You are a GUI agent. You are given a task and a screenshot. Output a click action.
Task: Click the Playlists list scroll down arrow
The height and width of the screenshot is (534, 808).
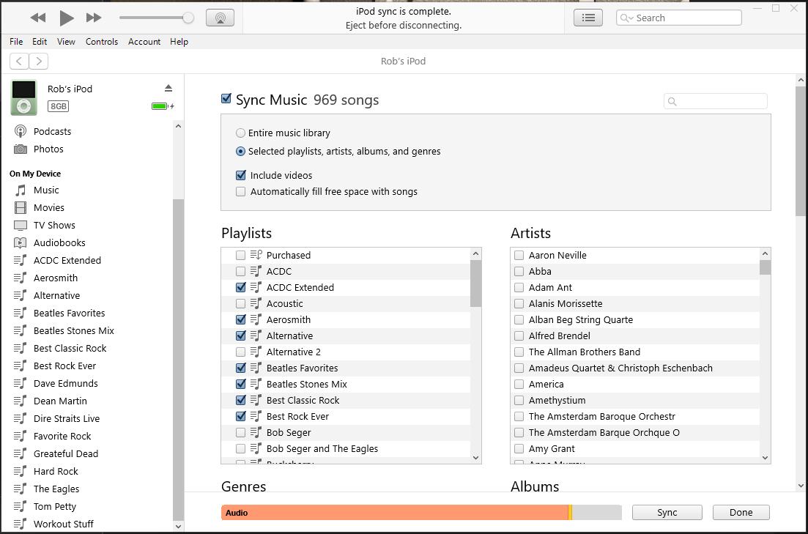pos(475,457)
